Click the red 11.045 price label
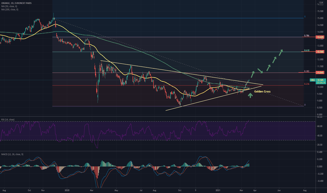This screenshot has height=193, width=327. [x=320, y=73]
